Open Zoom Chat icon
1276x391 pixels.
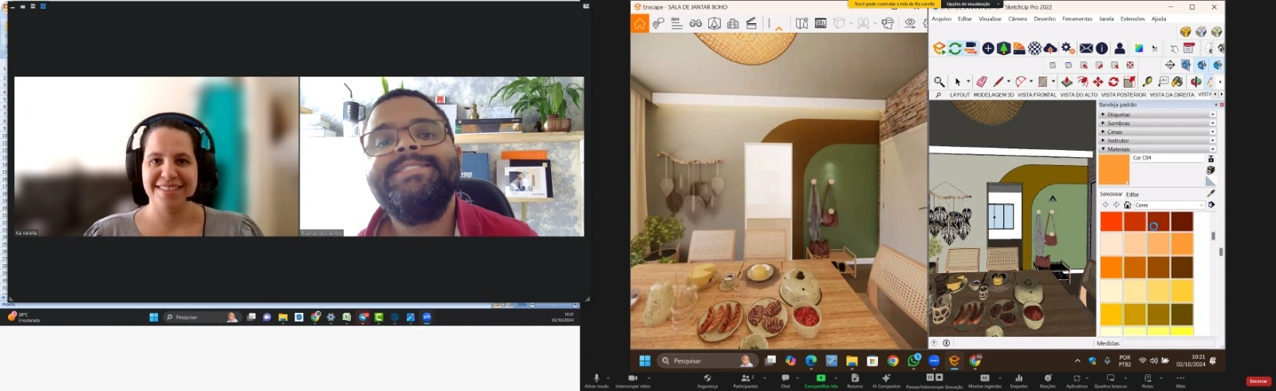(x=786, y=380)
